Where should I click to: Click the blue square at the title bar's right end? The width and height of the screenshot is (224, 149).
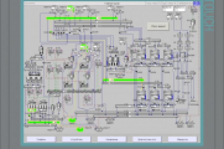[197, 3]
